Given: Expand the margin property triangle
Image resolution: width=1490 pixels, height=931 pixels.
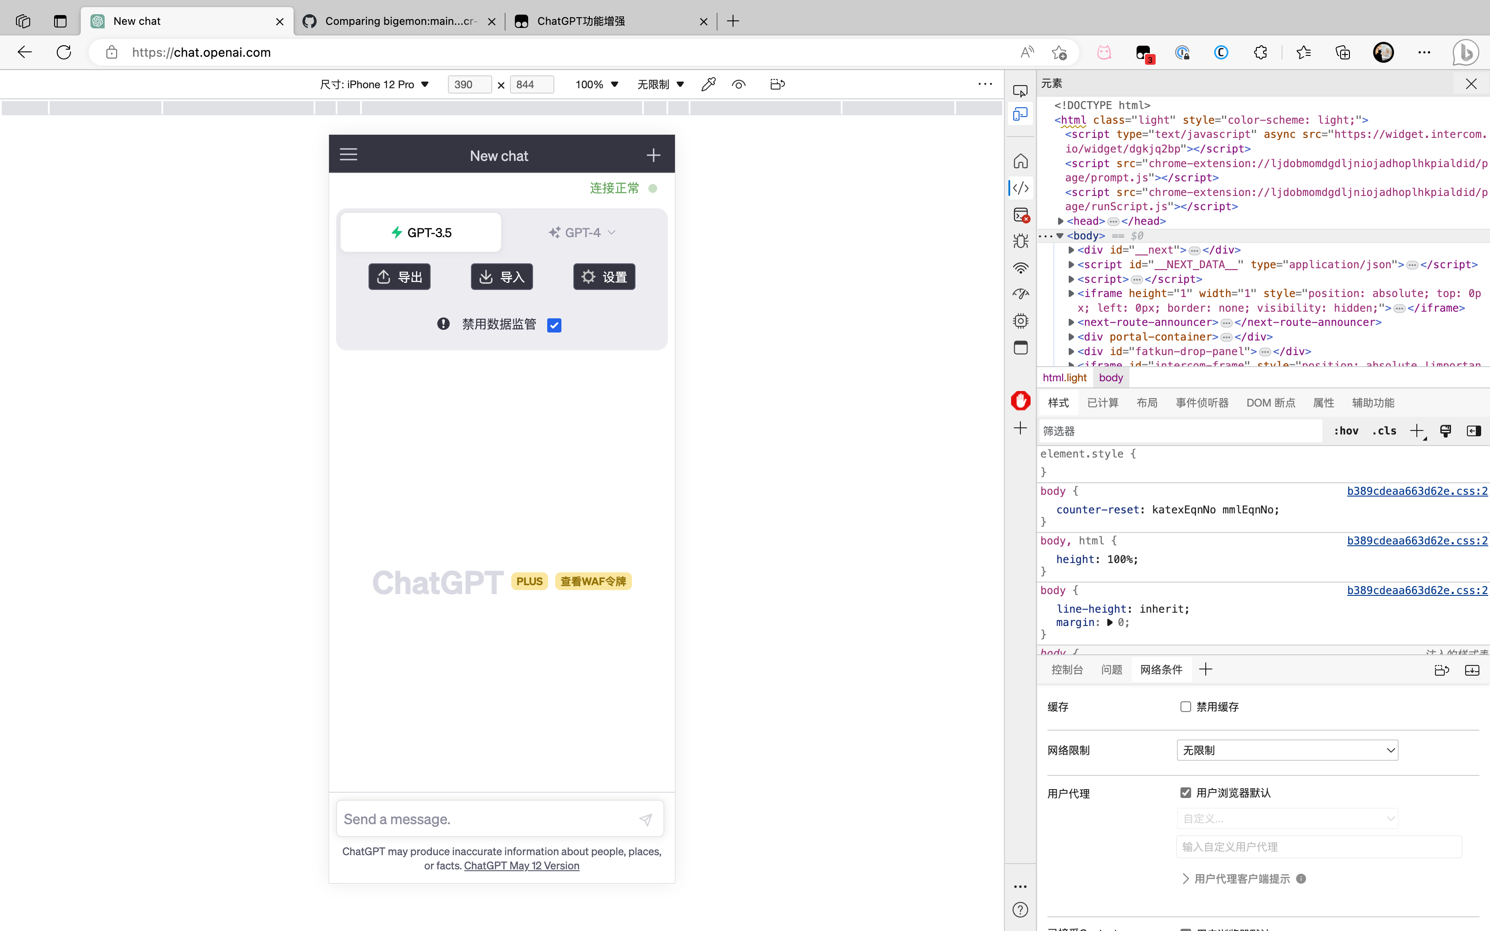Looking at the screenshot, I should pos(1110,622).
